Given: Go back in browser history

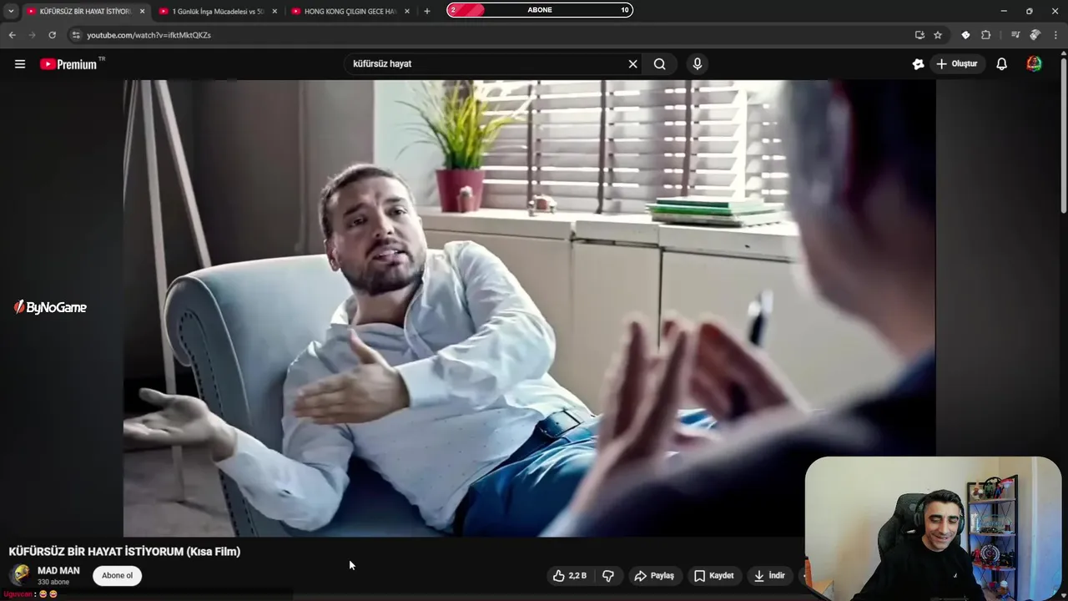Looking at the screenshot, I should 12,35.
